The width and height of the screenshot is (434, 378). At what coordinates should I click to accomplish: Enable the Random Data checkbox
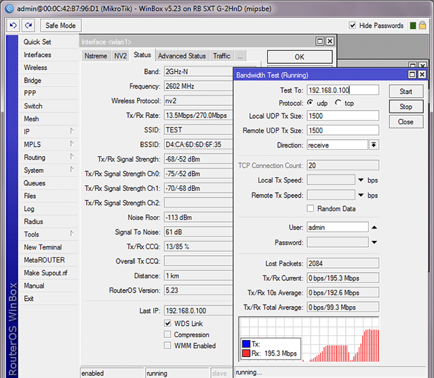(x=311, y=208)
